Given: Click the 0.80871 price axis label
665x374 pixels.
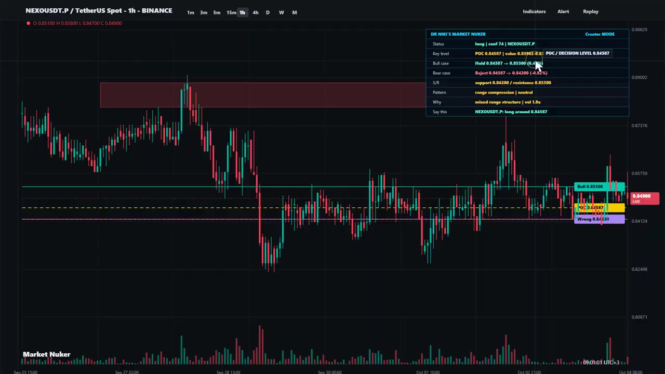Looking at the screenshot, I should 639,317.
